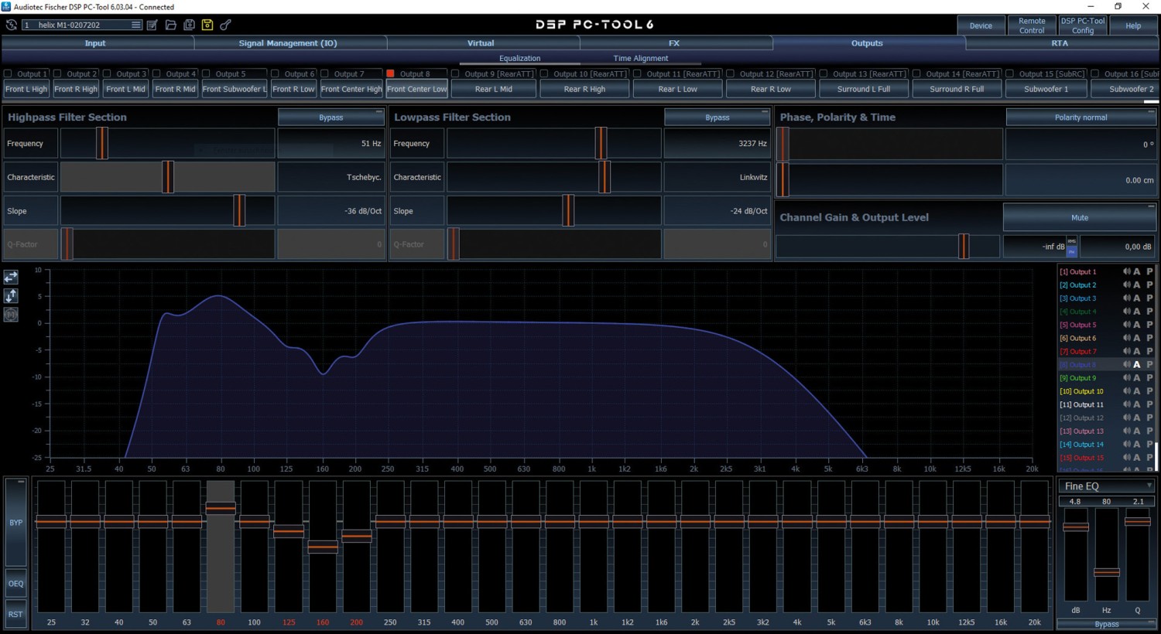Click the Polarity normal button

coord(1081,118)
